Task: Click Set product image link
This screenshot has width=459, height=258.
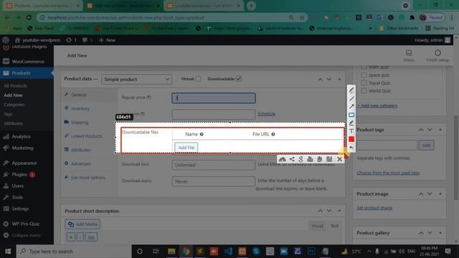Action: tap(374, 208)
